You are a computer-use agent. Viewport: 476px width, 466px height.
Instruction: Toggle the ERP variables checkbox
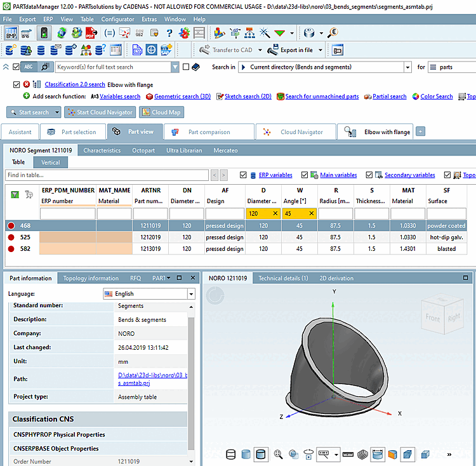(x=244, y=175)
